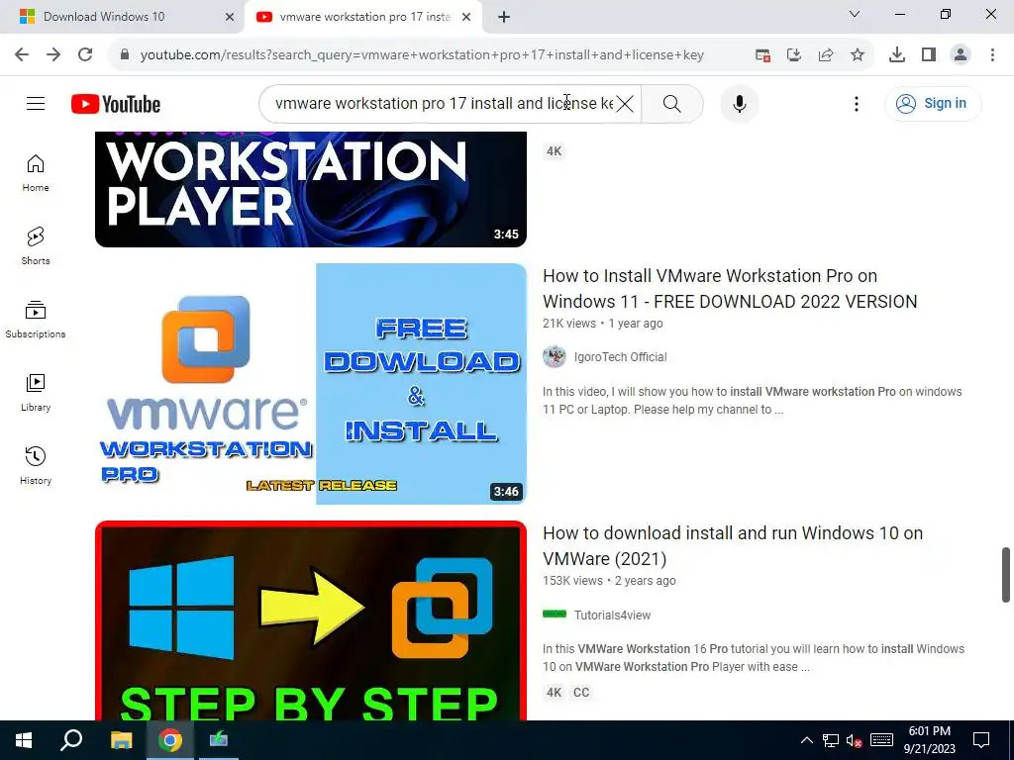Open touch keyboard tray icon
This screenshot has width=1014, height=760.
coord(881,740)
